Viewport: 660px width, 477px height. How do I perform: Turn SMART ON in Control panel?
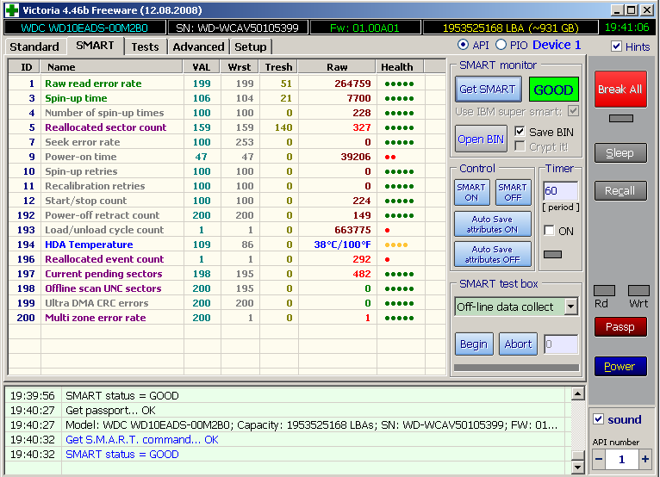click(471, 192)
